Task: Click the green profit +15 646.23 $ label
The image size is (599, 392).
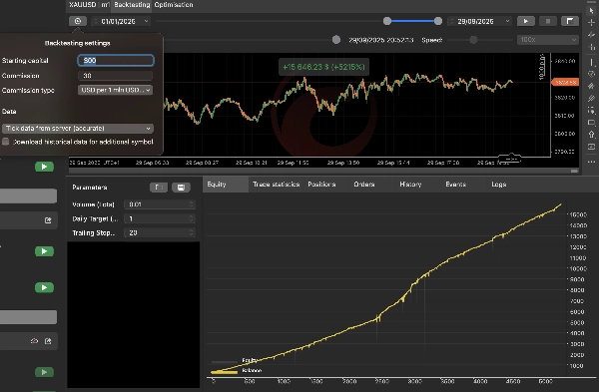Action: click(x=323, y=67)
